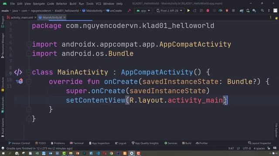Toggle the Structure tool window sidebar button
Image resolution: width=279 pixels, height=156 pixels.
[3, 84]
